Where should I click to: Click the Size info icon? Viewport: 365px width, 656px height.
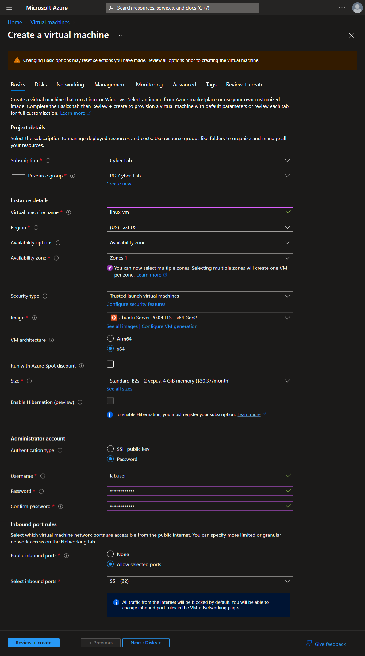(x=29, y=381)
